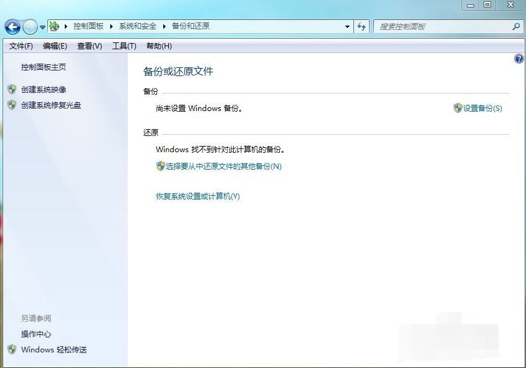Click the search magnifier icon

coord(516,27)
